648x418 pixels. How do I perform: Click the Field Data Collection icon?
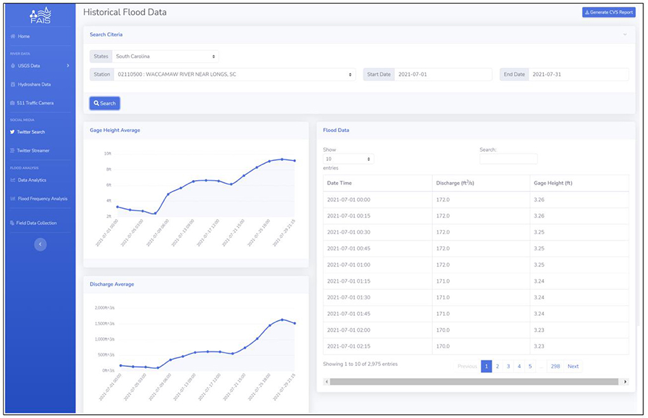(x=12, y=223)
